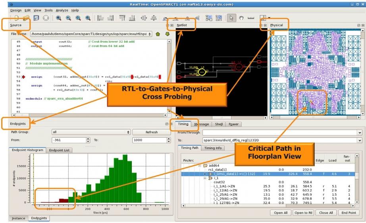Click the window layout split icon
The image size is (366, 223).
(x=263, y=18)
